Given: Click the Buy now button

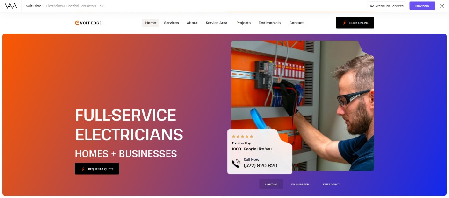Looking at the screenshot, I should (x=422, y=6).
